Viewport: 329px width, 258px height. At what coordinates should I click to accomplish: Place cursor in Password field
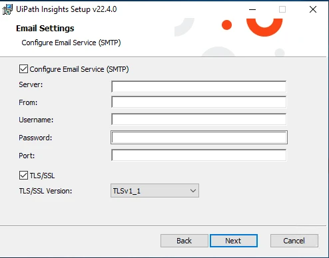coord(199,138)
